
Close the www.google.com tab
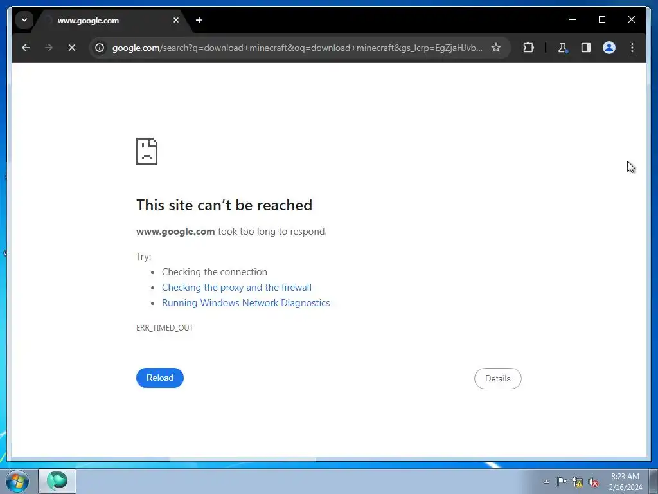pos(176,20)
